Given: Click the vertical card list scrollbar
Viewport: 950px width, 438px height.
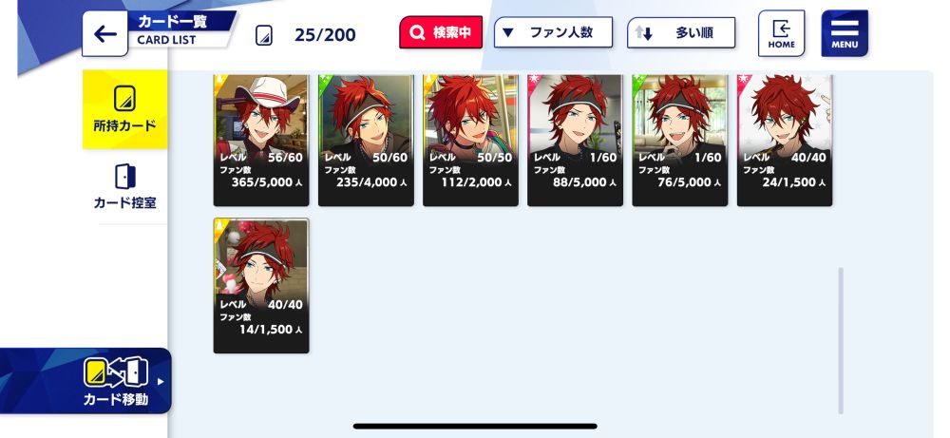Looking at the screenshot, I should [x=841, y=340].
